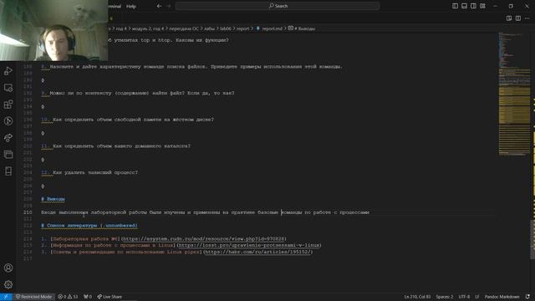The width and height of the screenshot is (535, 301).
Task: Click breadcrumb folder lab06
Action: [225, 28]
